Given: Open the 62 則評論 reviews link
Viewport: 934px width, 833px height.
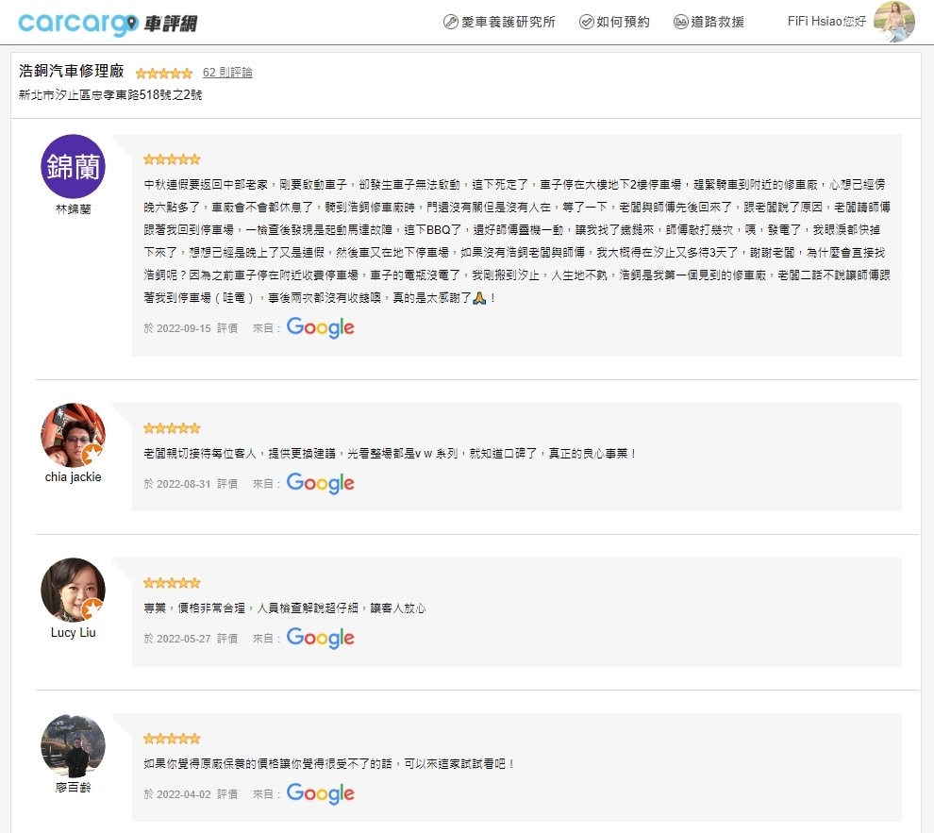Looking at the screenshot, I should click(x=227, y=72).
